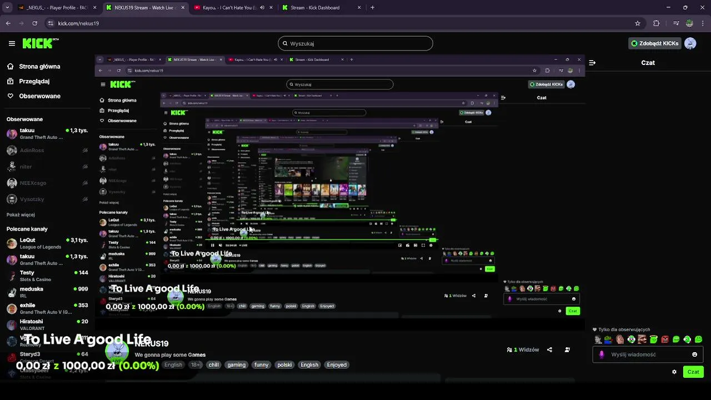Click the Enjoyed tag
This screenshot has width=711, height=400.
[337, 365]
